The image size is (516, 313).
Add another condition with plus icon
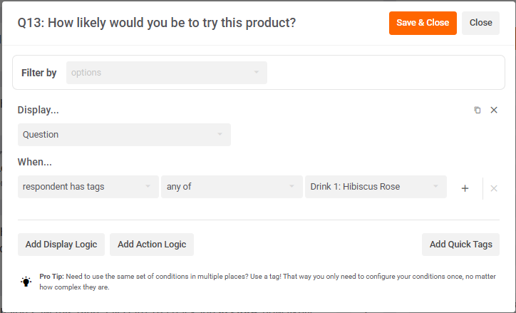pos(465,188)
